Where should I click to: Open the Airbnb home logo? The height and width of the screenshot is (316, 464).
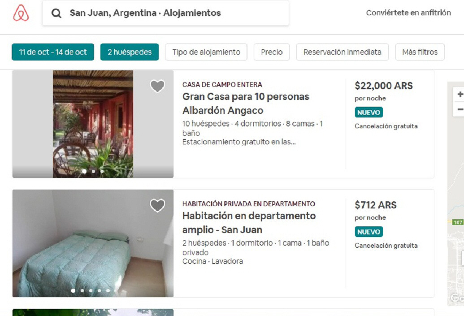[x=21, y=13]
